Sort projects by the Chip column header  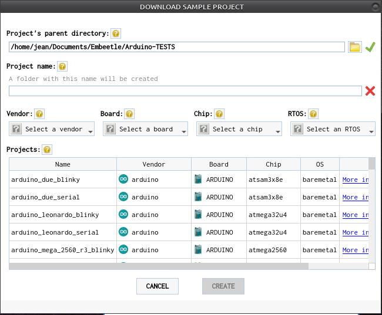(x=273, y=164)
